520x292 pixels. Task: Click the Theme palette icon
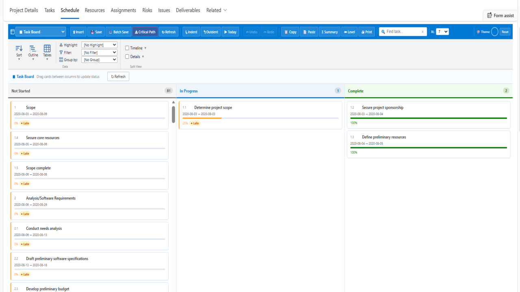click(x=478, y=32)
